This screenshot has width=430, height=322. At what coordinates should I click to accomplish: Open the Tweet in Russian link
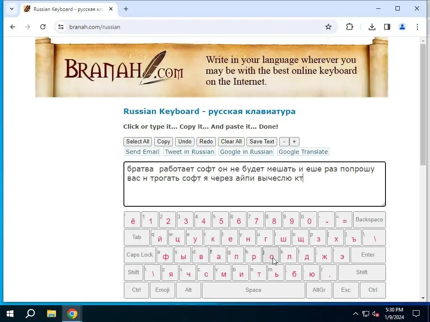tap(189, 152)
